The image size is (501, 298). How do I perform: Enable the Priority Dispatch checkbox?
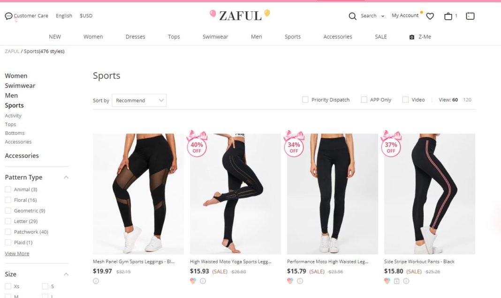coord(305,100)
